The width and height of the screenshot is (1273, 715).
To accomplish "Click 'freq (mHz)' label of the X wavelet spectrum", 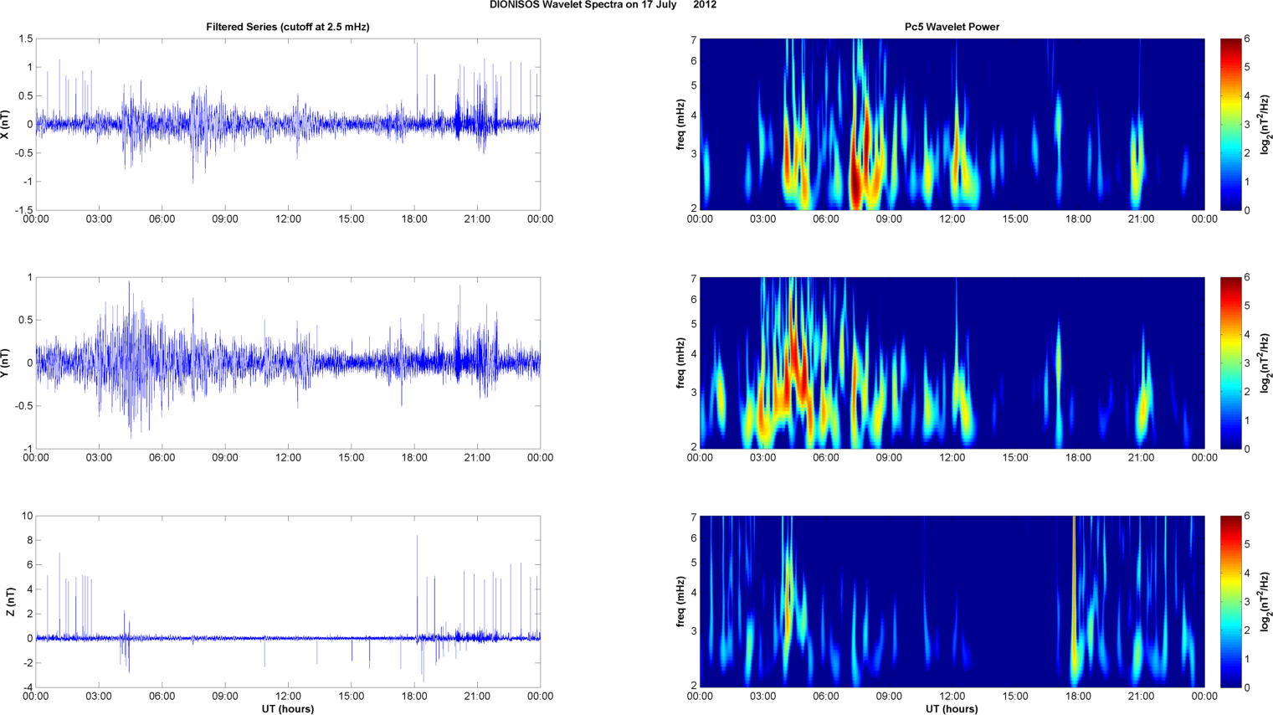I will click(681, 125).
